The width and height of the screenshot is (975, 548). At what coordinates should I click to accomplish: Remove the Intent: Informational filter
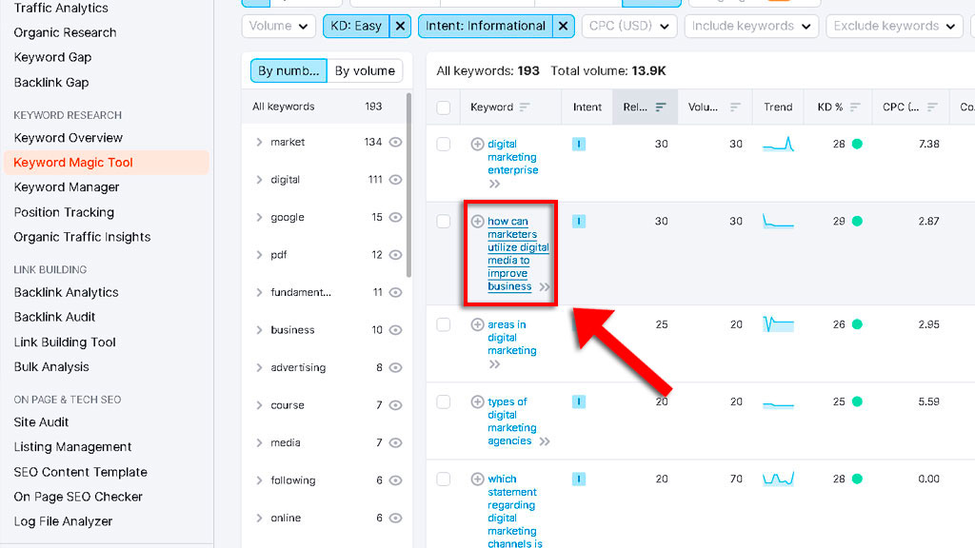pyautogui.click(x=564, y=26)
